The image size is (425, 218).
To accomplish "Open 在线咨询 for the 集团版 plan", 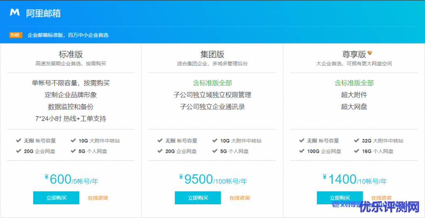I will [x=239, y=198].
